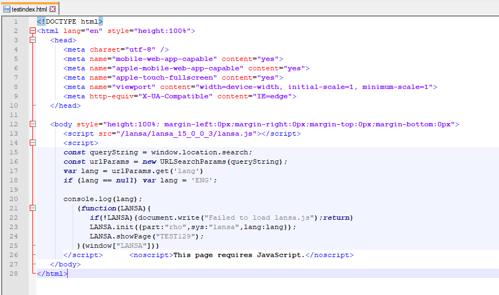The image size is (499, 295).
Task: Click "IE=edge" content value
Action: [272, 96]
